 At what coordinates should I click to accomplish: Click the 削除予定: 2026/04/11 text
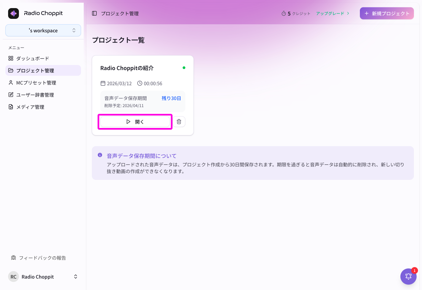(x=124, y=105)
